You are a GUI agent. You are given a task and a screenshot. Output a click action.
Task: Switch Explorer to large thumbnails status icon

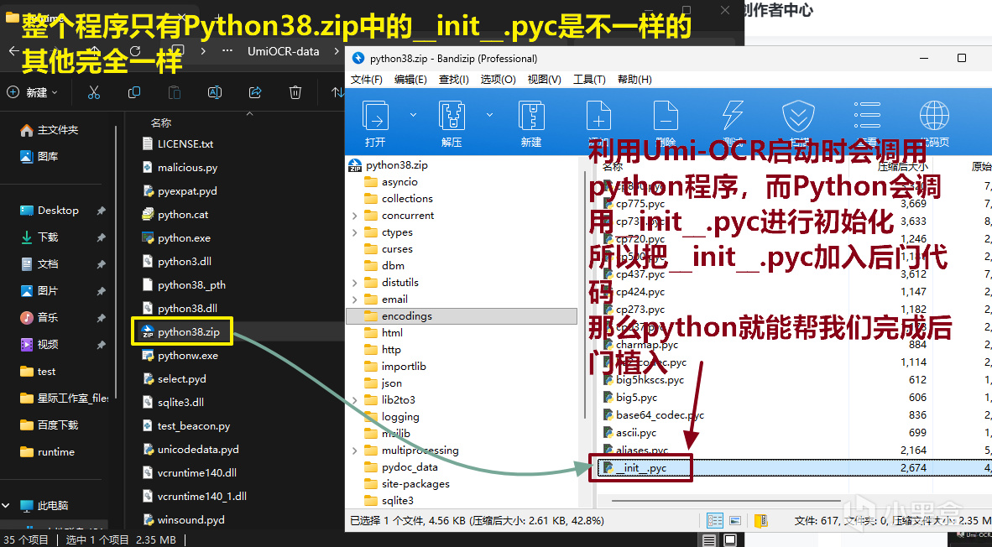point(730,540)
